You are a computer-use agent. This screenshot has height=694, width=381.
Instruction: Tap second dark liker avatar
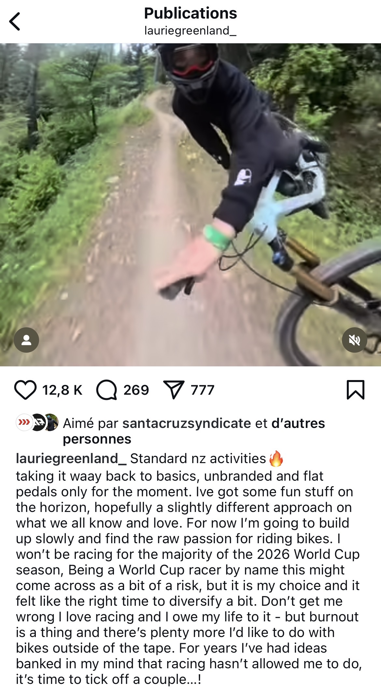(38, 422)
